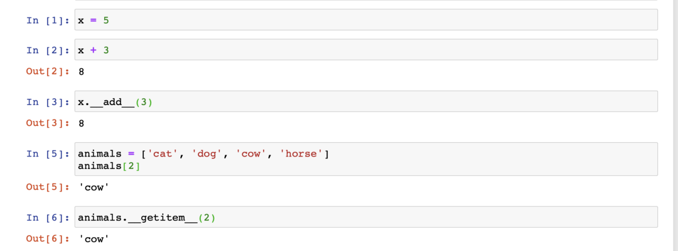The height and width of the screenshot is (251, 678).
Task: Select the cell with x + 3
Action: pos(366,49)
